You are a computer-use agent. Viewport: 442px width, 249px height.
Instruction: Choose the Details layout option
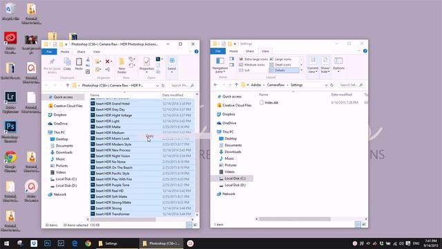pos(284,70)
